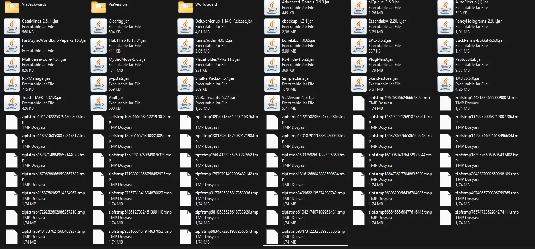The height and width of the screenshot is (249, 535).
Task: Click the zipfstmp984731223253995​5736.tmp file icon
Action: pyautogui.click(x=272, y=237)
